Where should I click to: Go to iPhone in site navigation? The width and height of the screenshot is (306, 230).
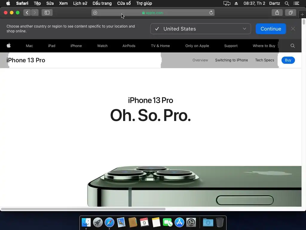tap(76, 46)
